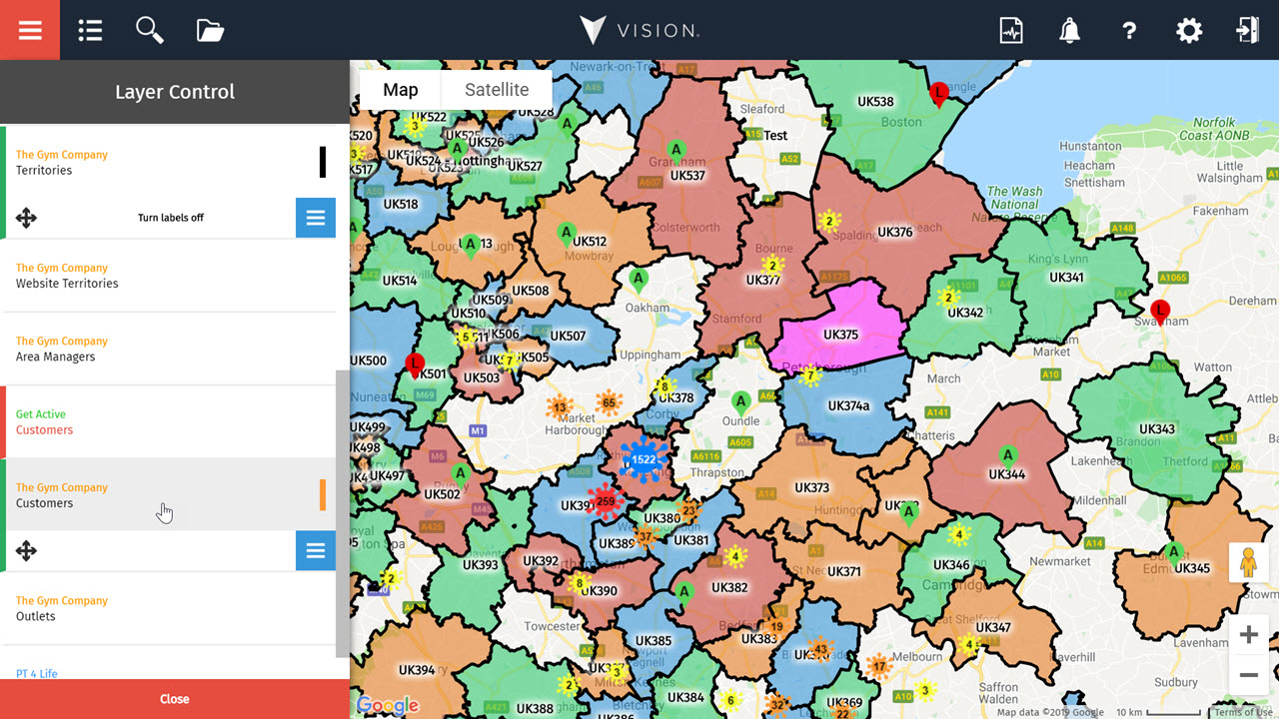Open the blue menu button of Gym Company Customers layer

pyautogui.click(x=316, y=550)
